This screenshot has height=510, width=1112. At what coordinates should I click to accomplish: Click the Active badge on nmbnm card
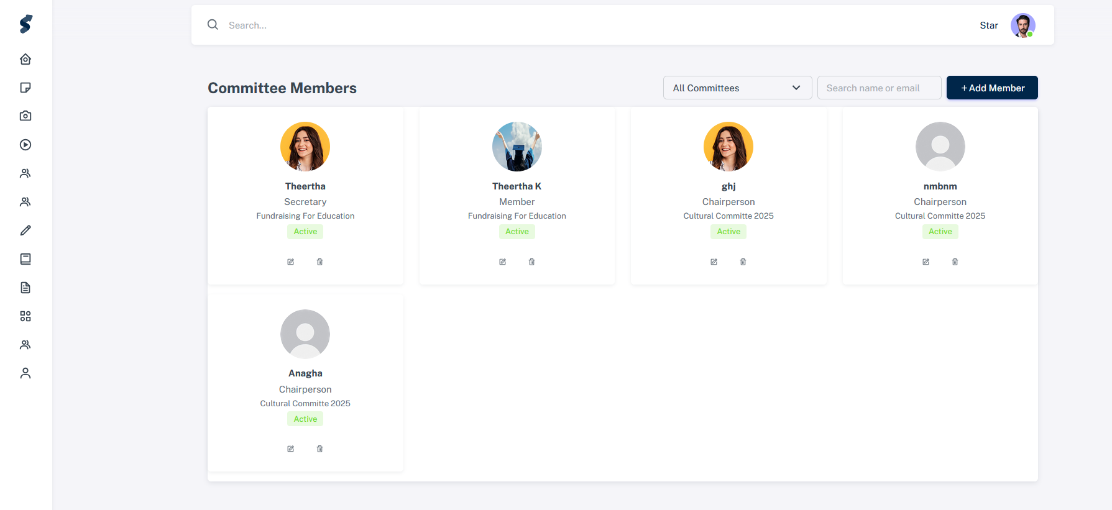(x=940, y=232)
